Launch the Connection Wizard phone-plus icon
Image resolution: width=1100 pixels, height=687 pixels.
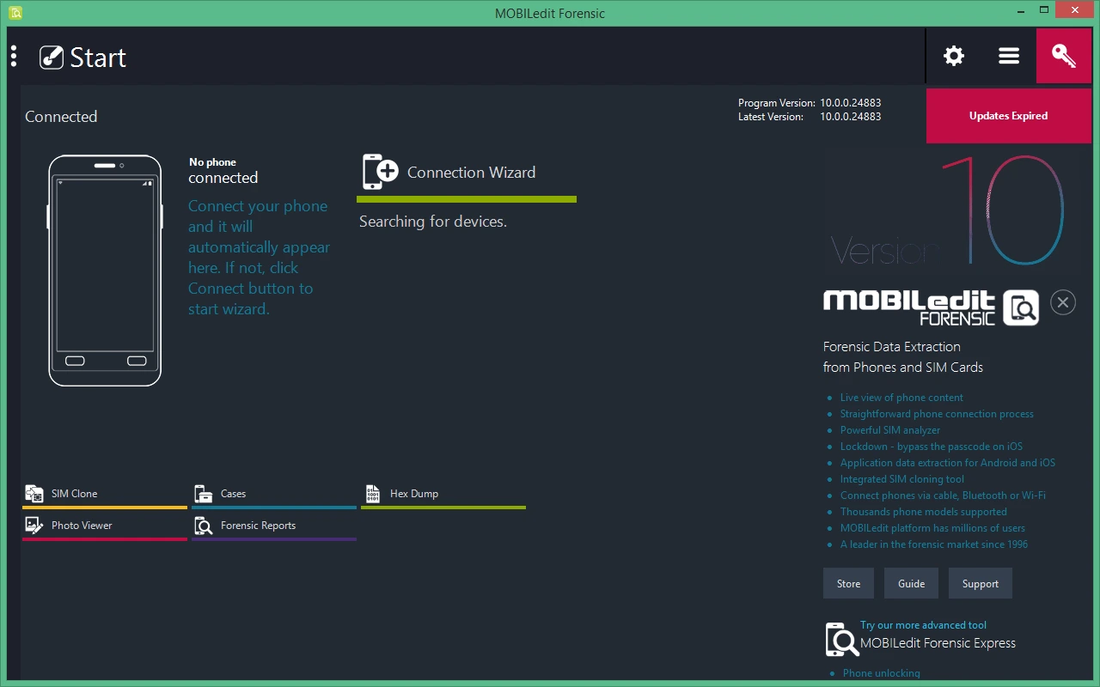pos(380,172)
